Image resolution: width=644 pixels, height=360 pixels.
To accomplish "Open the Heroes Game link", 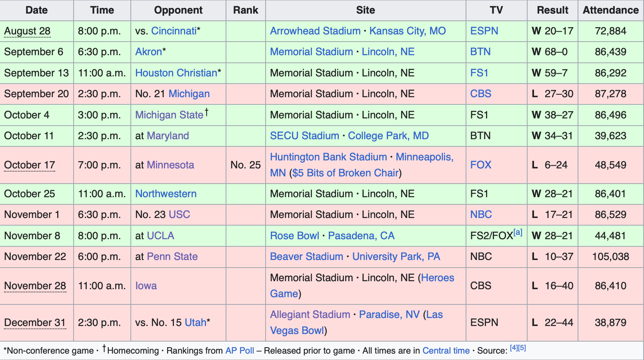I will [362, 286].
